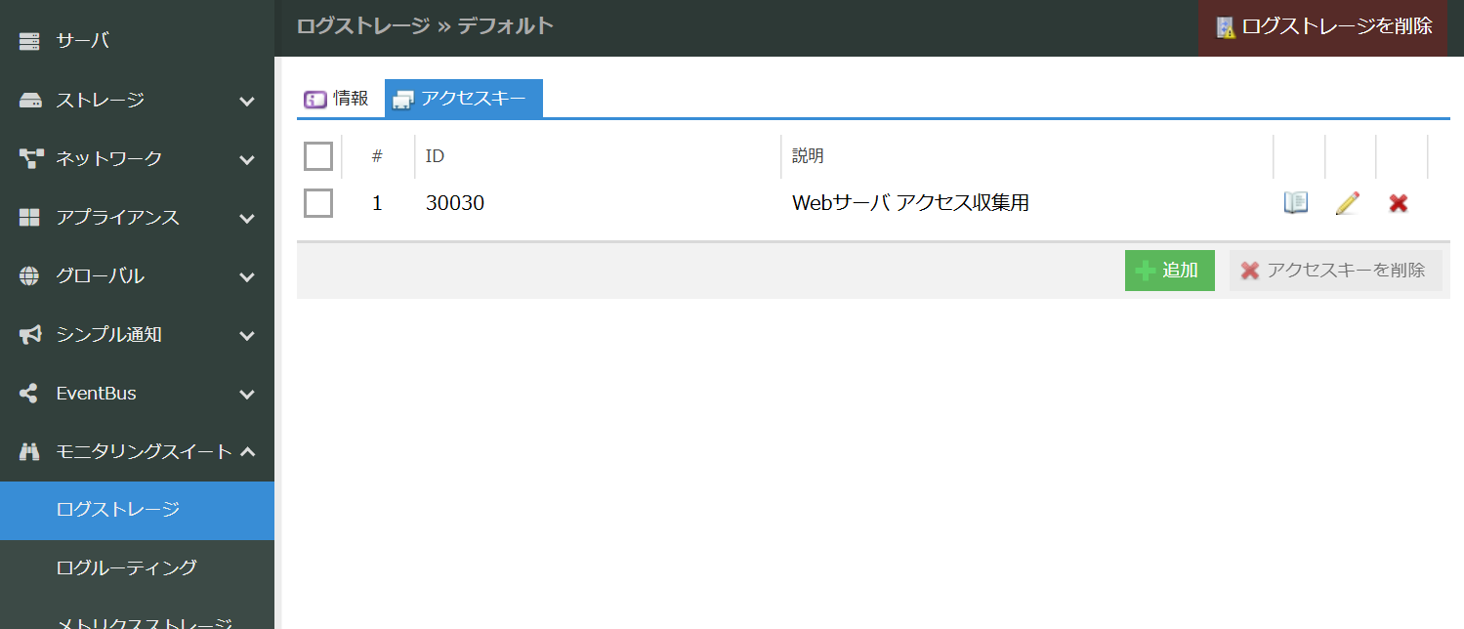Click the warning icon on ログストレージを削除
This screenshot has height=629, width=1464.
point(1226,27)
